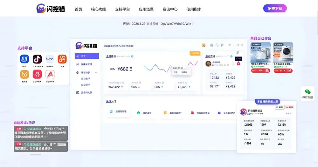Open 使用指南 in the top navigation
Viewport: 318px width, 167px height.
click(x=194, y=9)
